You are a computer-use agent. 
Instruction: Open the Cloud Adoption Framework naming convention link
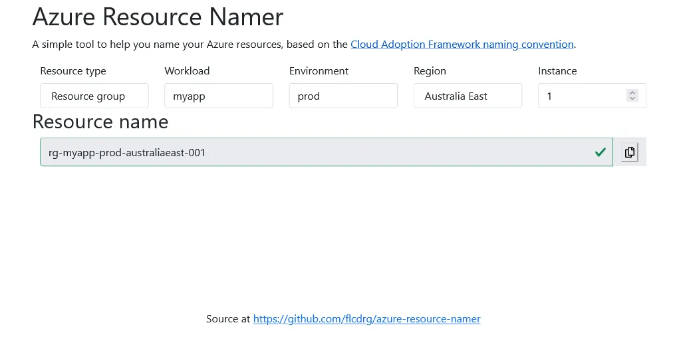(x=462, y=45)
